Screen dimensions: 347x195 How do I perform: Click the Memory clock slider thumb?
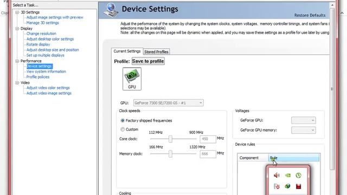pyautogui.click(x=170, y=154)
